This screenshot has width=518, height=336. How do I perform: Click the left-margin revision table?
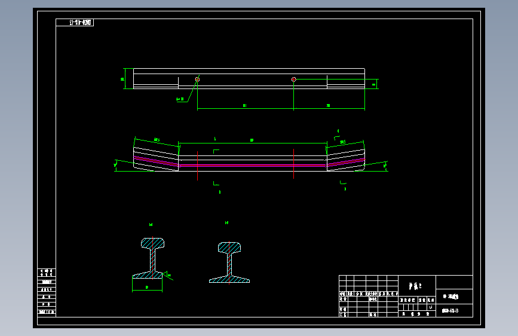[x=47, y=292]
